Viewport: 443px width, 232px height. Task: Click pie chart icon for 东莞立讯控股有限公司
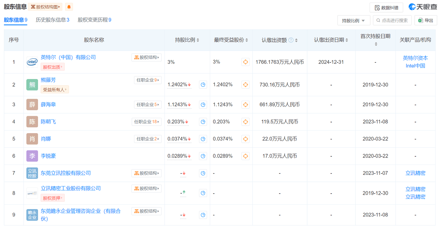(x=203, y=173)
